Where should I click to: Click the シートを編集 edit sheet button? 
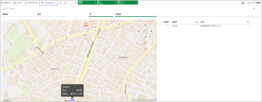254,3
